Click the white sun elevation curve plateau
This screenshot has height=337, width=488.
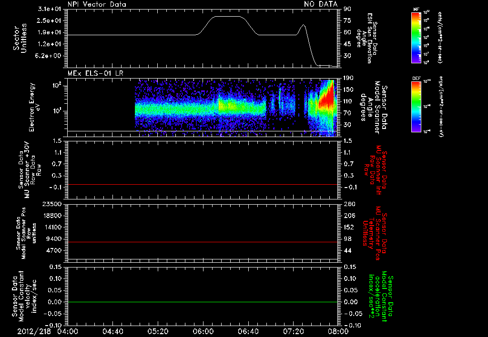[227, 17]
